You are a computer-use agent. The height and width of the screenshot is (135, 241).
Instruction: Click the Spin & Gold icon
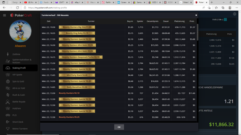click(x=8, y=81)
